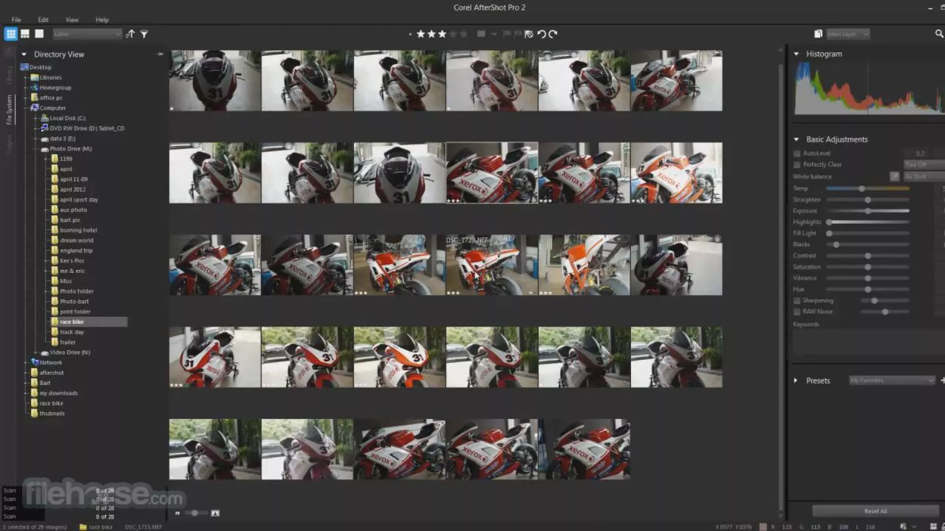945x531 pixels.
Task: Open the View menu
Action: click(x=72, y=20)
